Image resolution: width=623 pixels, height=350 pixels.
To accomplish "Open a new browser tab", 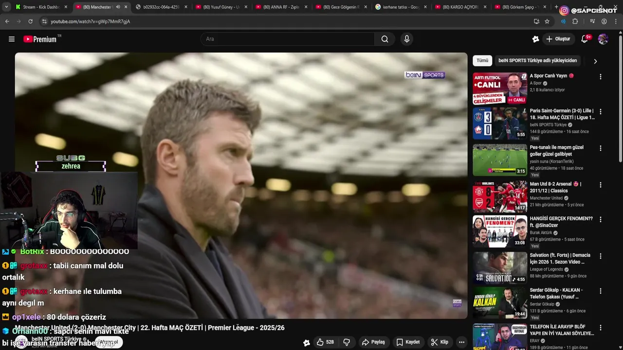I will (x=556, y=7).
